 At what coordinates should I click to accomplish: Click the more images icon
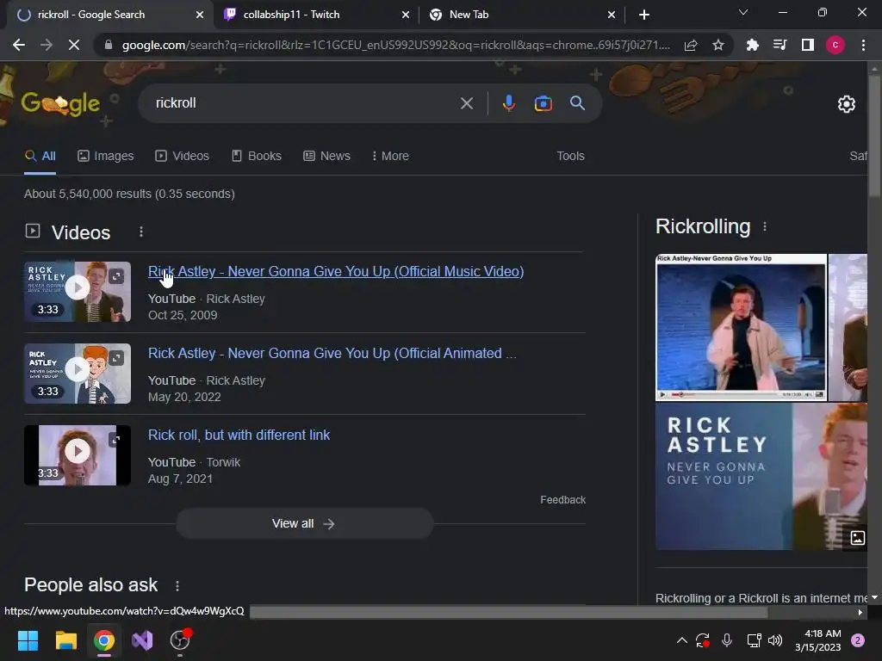(857, 537)
